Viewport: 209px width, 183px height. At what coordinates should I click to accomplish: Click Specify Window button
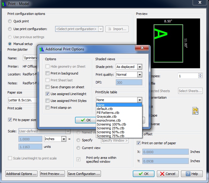coord(115,140)
